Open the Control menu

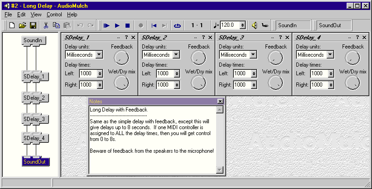tap(54, 15)
